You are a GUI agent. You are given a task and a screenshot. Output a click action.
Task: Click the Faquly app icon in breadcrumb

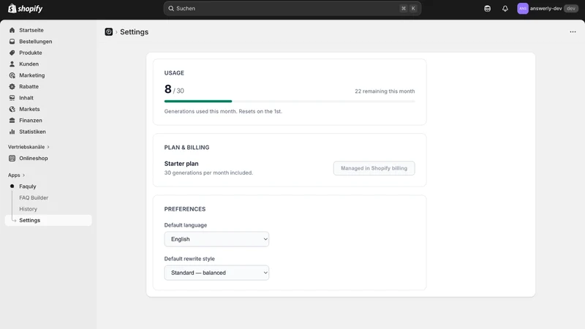point(108,31)
